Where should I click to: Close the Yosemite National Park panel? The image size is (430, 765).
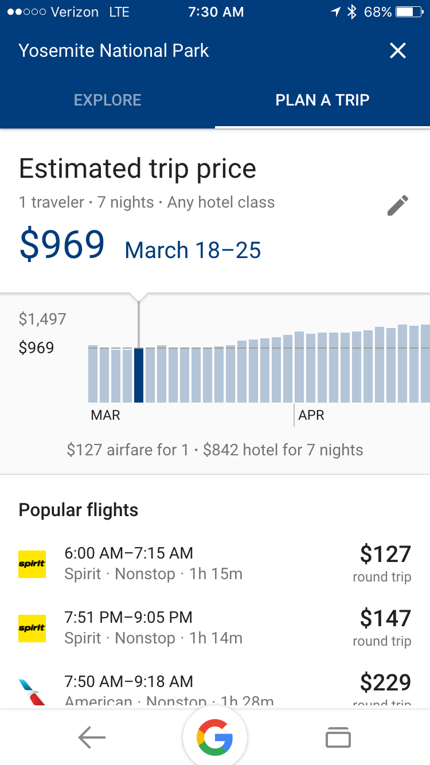[x=397, y=50]
